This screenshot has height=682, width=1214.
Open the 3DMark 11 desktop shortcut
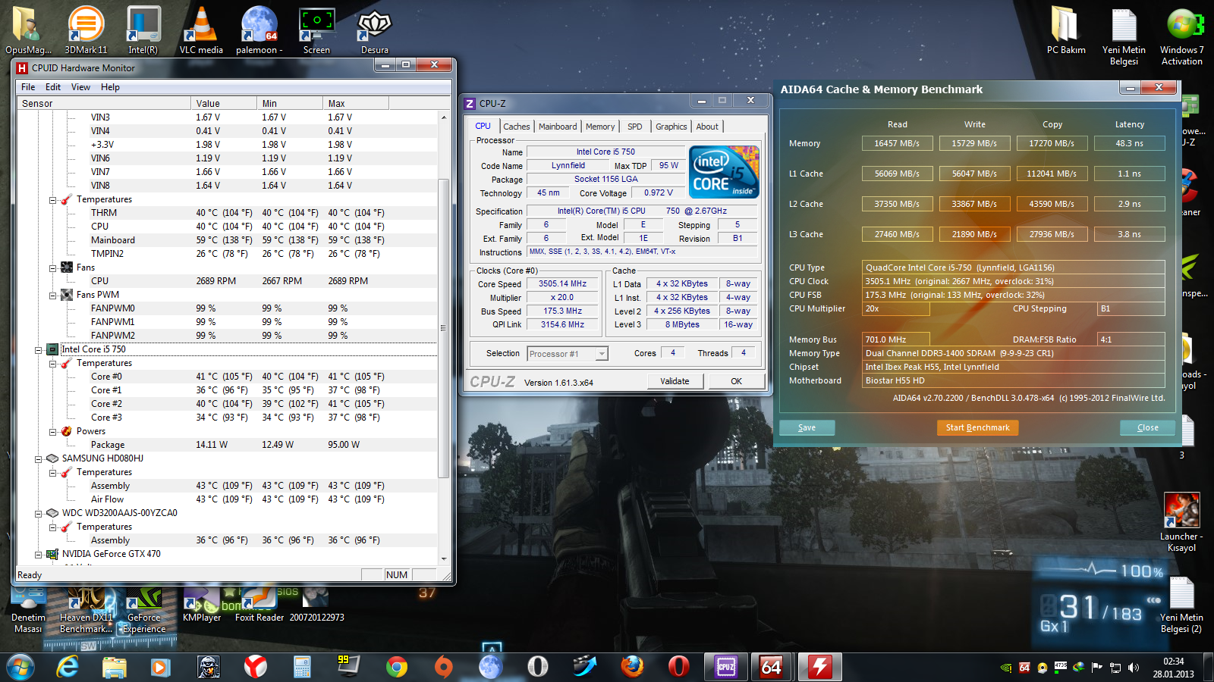pyautogui.click(x=86, y=30)
